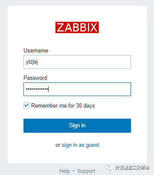This screenshot has height=175, width=154.
Task: Open the Support link in footer
Action: tap(86, 171)
